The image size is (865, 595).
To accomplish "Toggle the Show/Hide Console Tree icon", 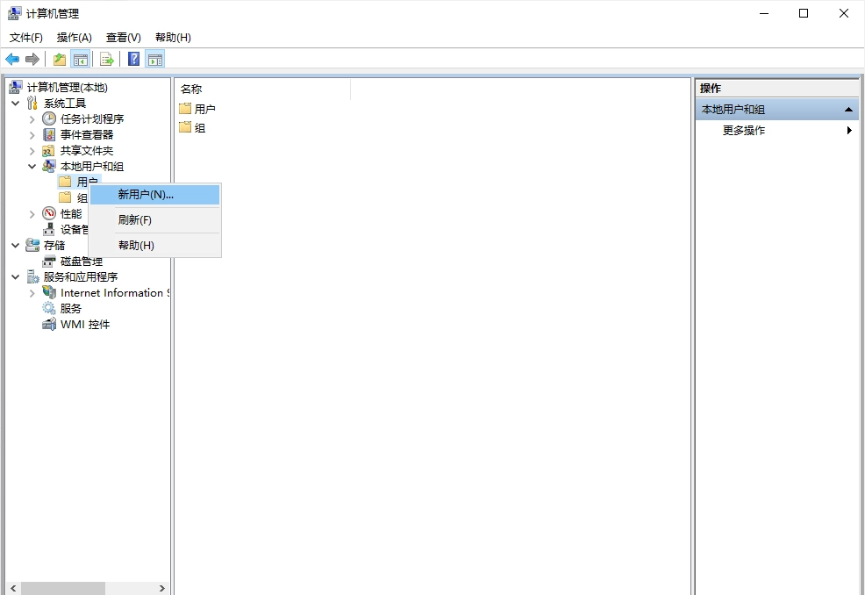I will [80, 59].
